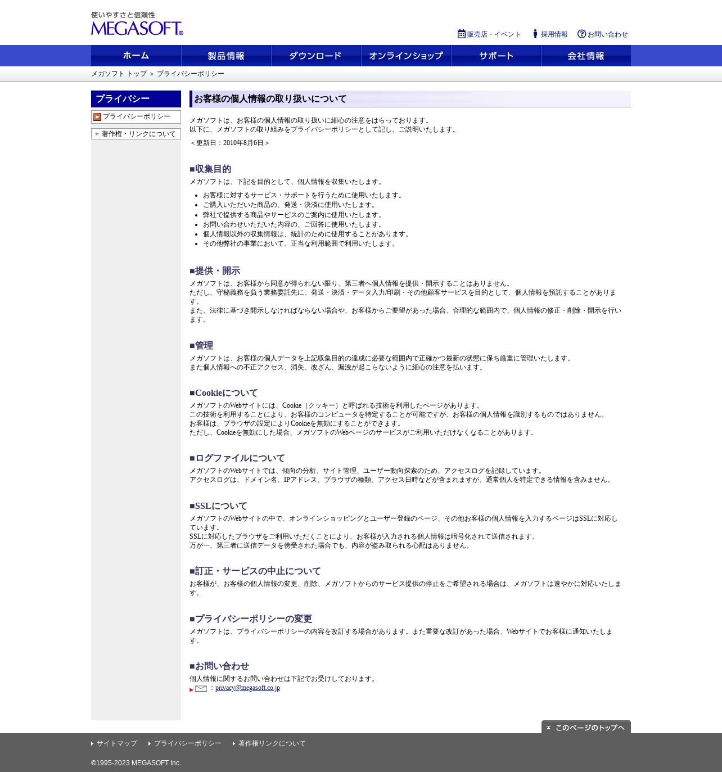Click the envelope mail icon

coord(201,689)
